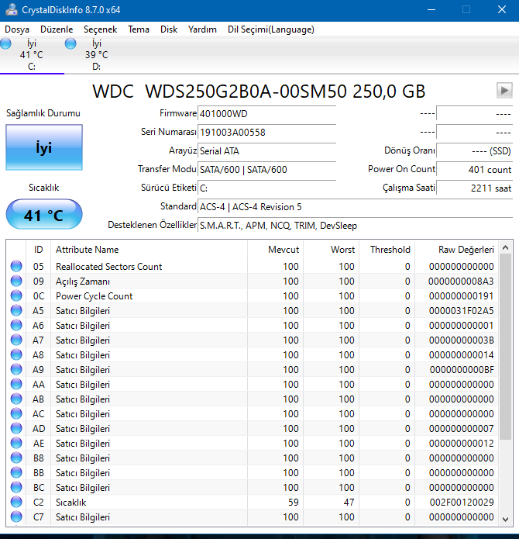Click blue status orb of drive C: tab
Image resolution: width=519 pixels, height=539 pixels.
tap(5, 43)
